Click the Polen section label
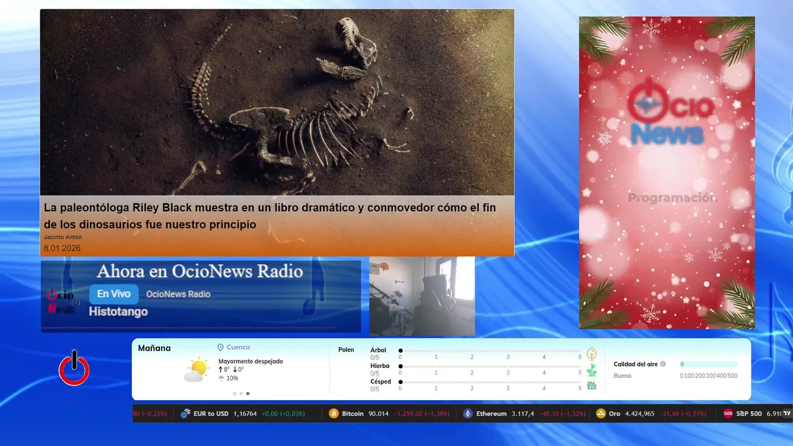This screenshot has width=793, height=446. [346, 350]
